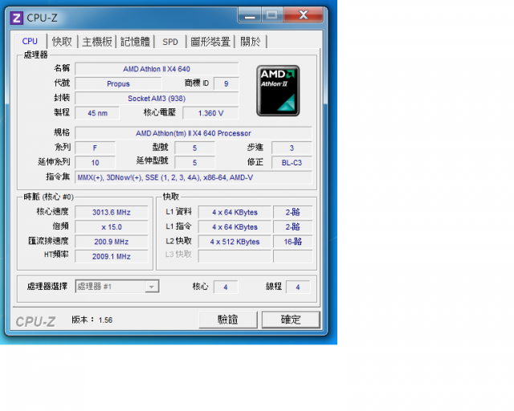Click the 16-路 associativity value
The width and height of the screenshot is (514, 411).
[x=292, y=242]
